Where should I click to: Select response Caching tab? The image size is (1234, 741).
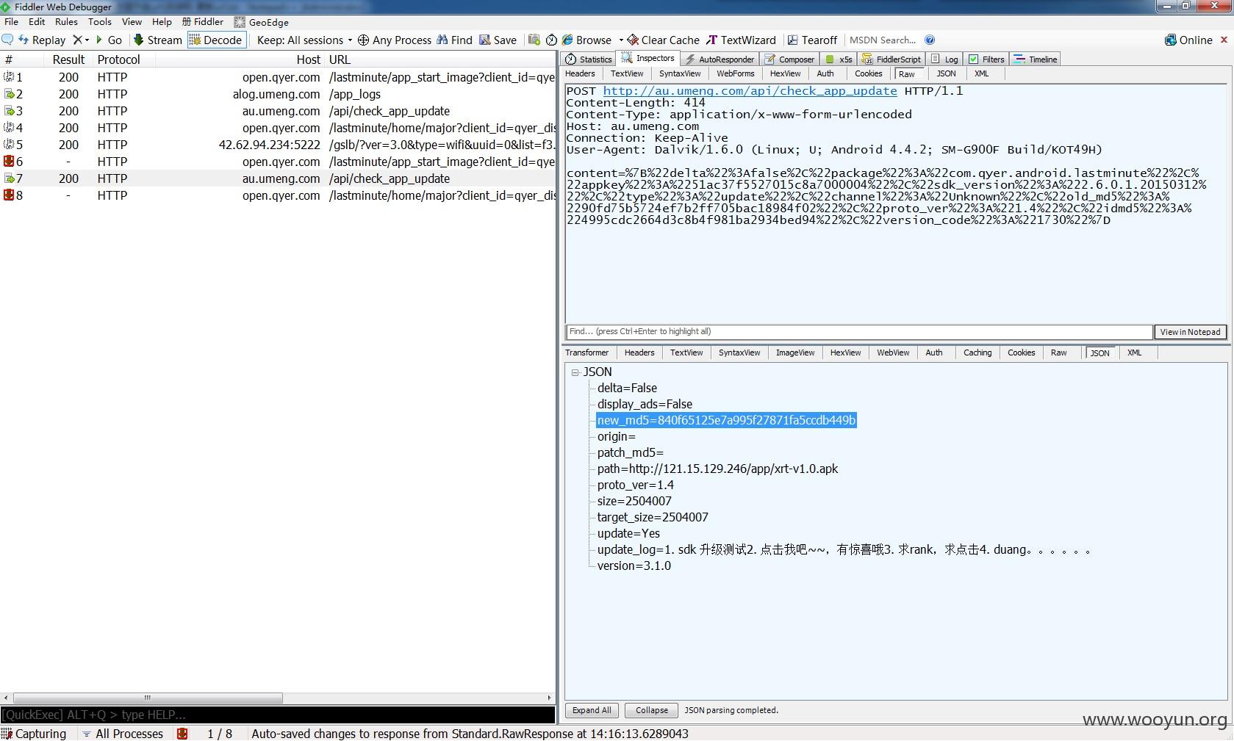pos(977,353)
